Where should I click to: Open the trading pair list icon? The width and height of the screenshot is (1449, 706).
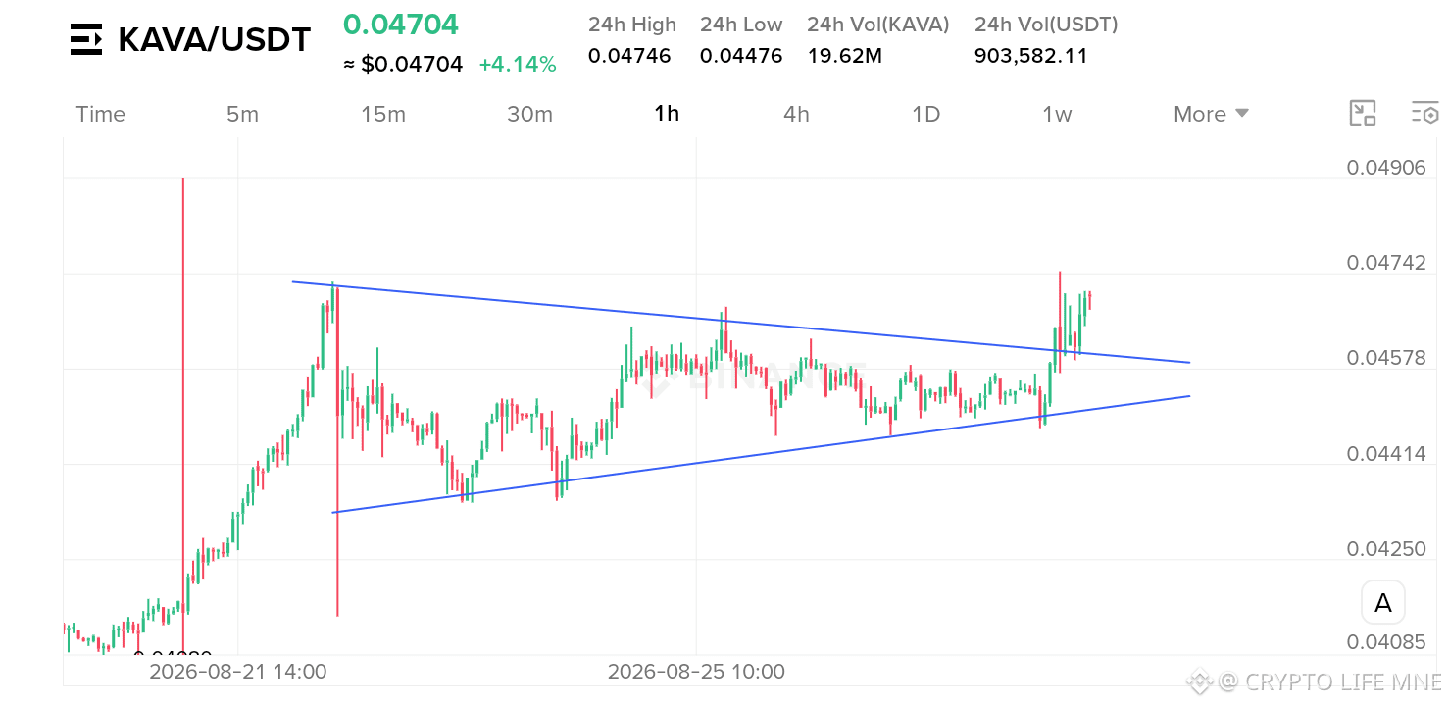[x=86, y=40]
